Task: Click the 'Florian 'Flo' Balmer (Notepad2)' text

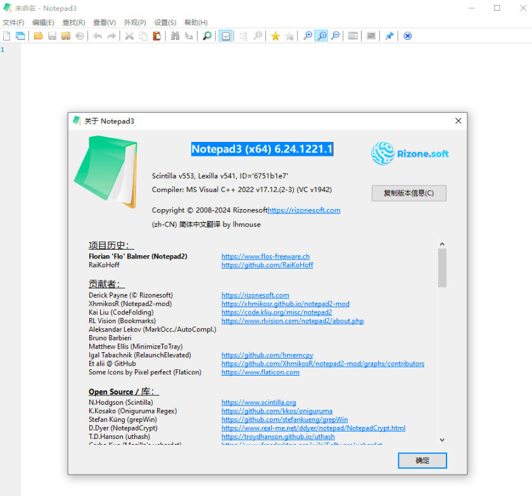Action: click(x=138, y=257)
